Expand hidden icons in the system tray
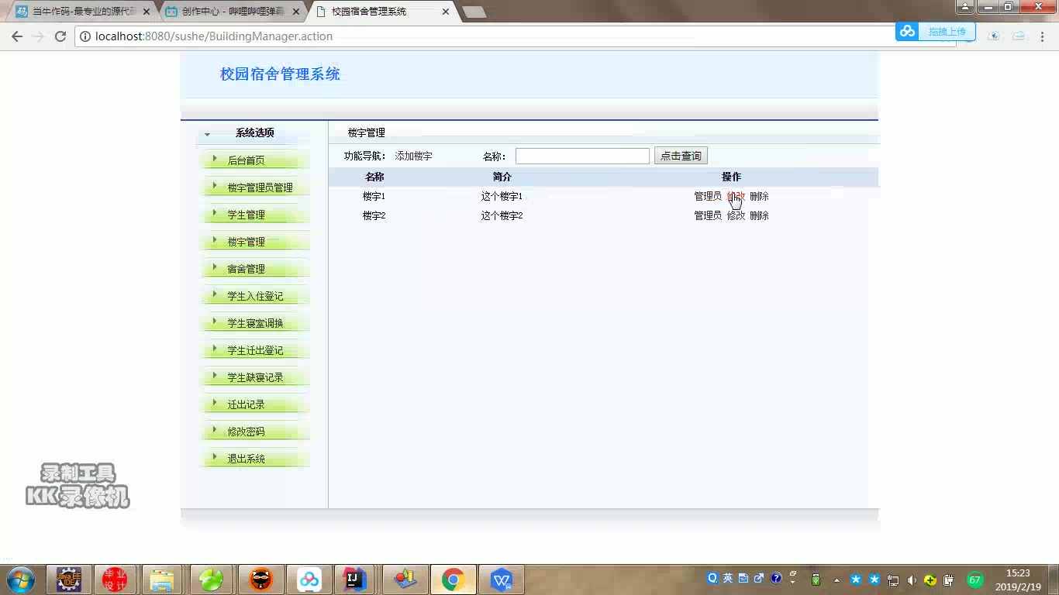The height and width of the screenshot is (595, 1059). (x=837, y=580)
